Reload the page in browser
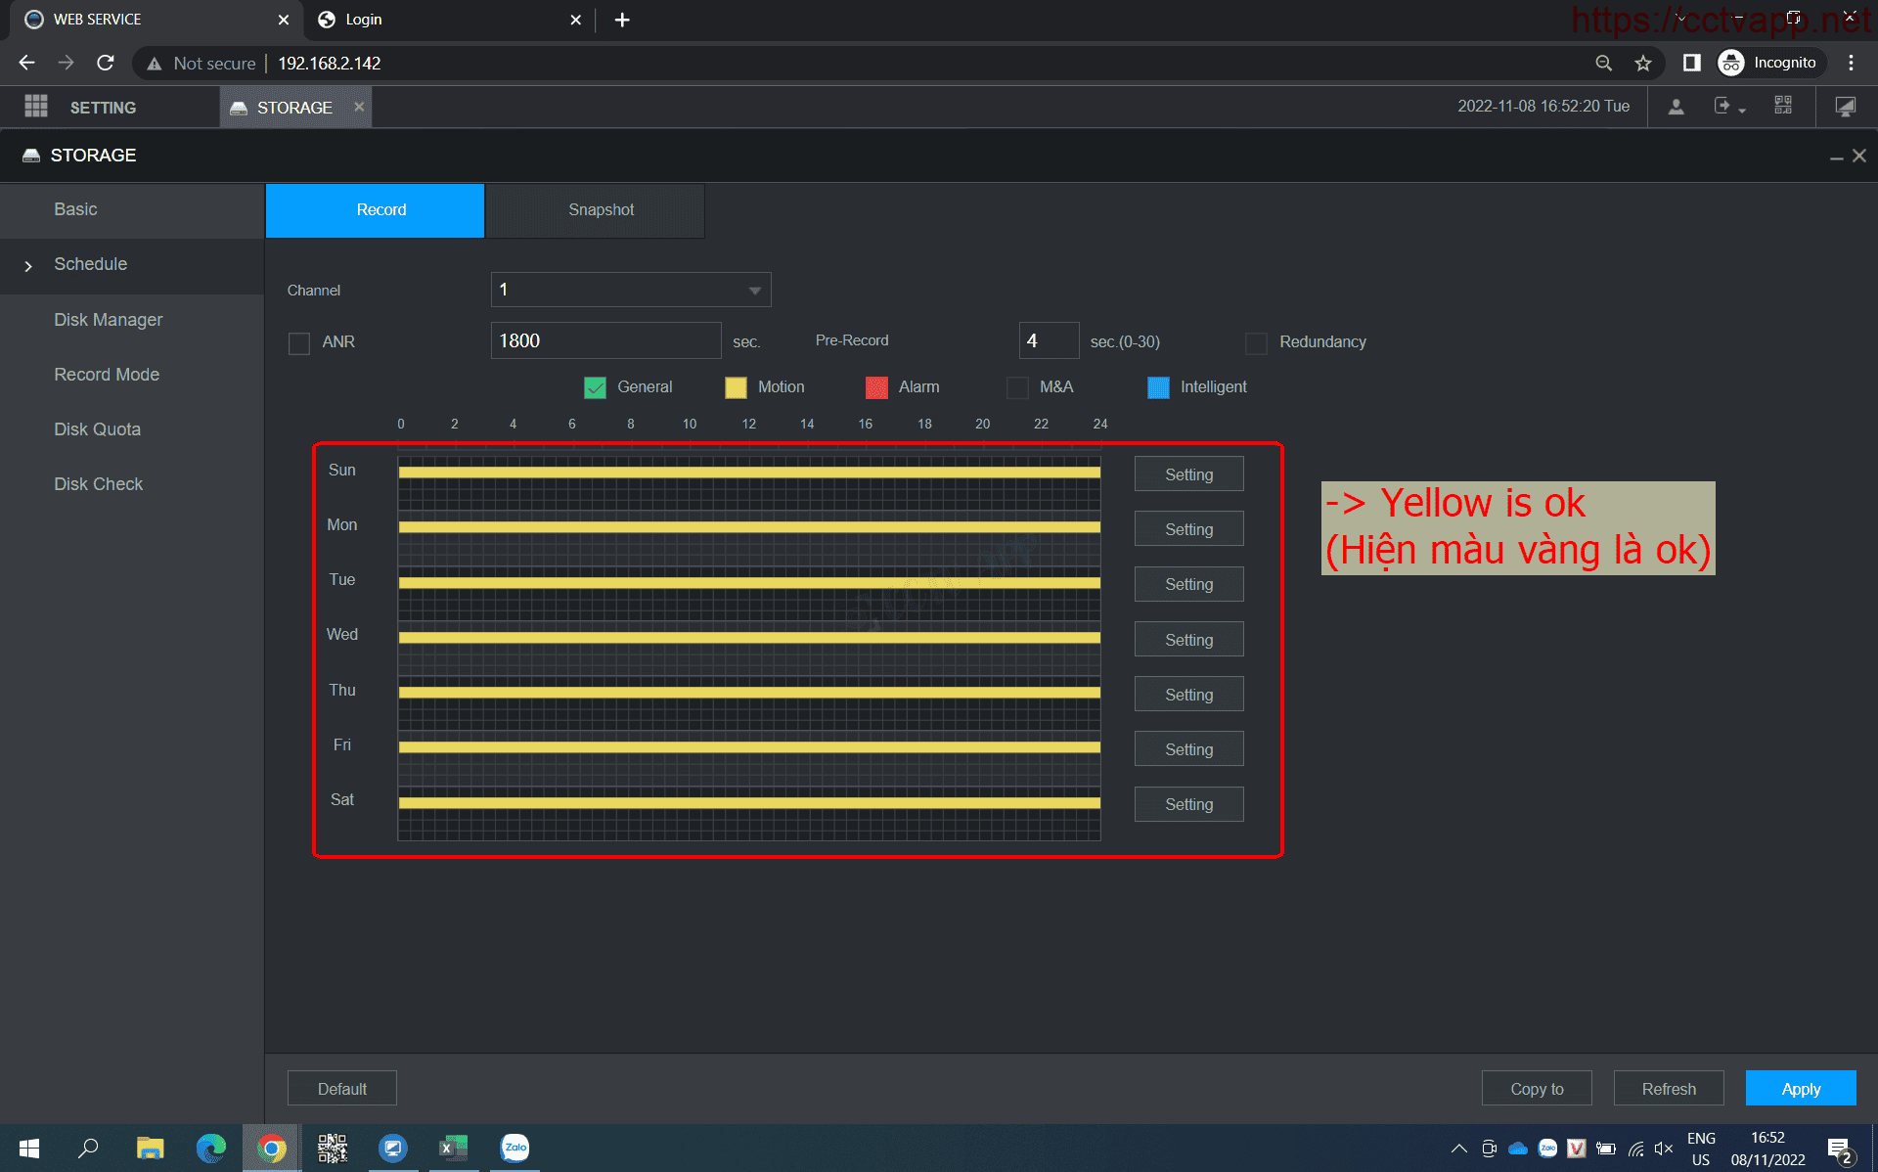Screen dimensions: 1878x1172 click(106, 64)
